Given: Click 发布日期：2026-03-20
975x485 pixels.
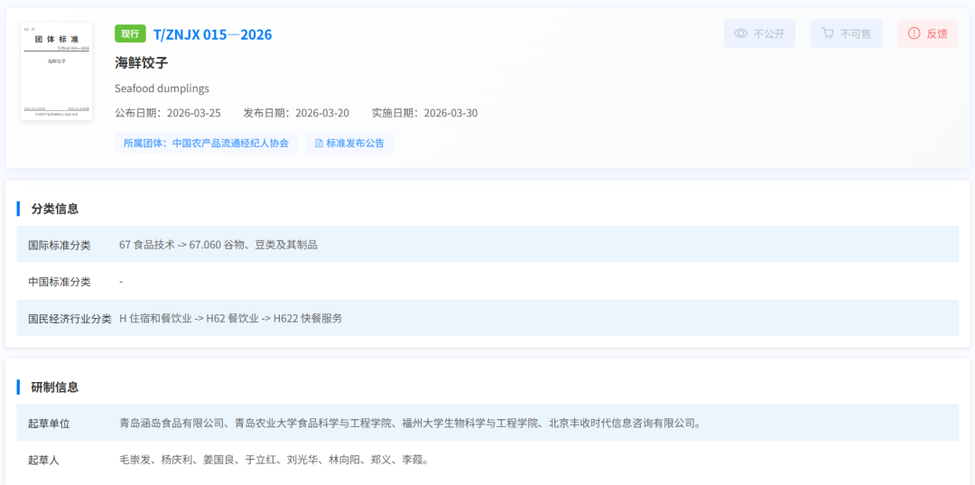Looking at the screenshot, I should tap(297, 113).
